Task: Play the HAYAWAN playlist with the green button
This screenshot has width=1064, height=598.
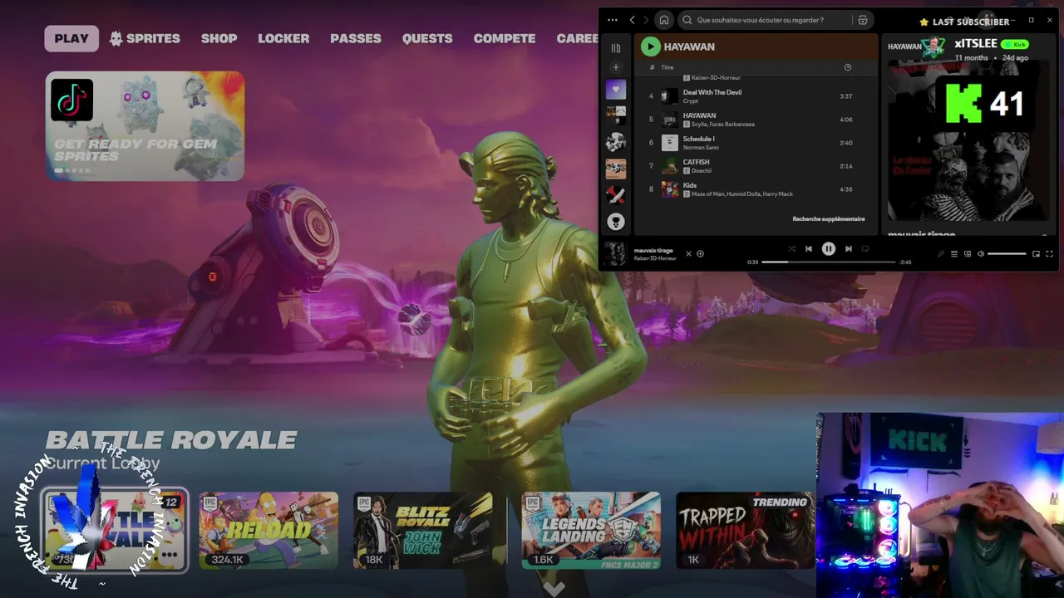Action: [651, 47]
